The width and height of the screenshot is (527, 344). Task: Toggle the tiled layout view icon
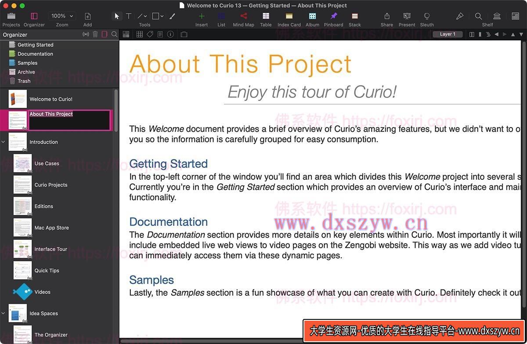coord(126,34)
